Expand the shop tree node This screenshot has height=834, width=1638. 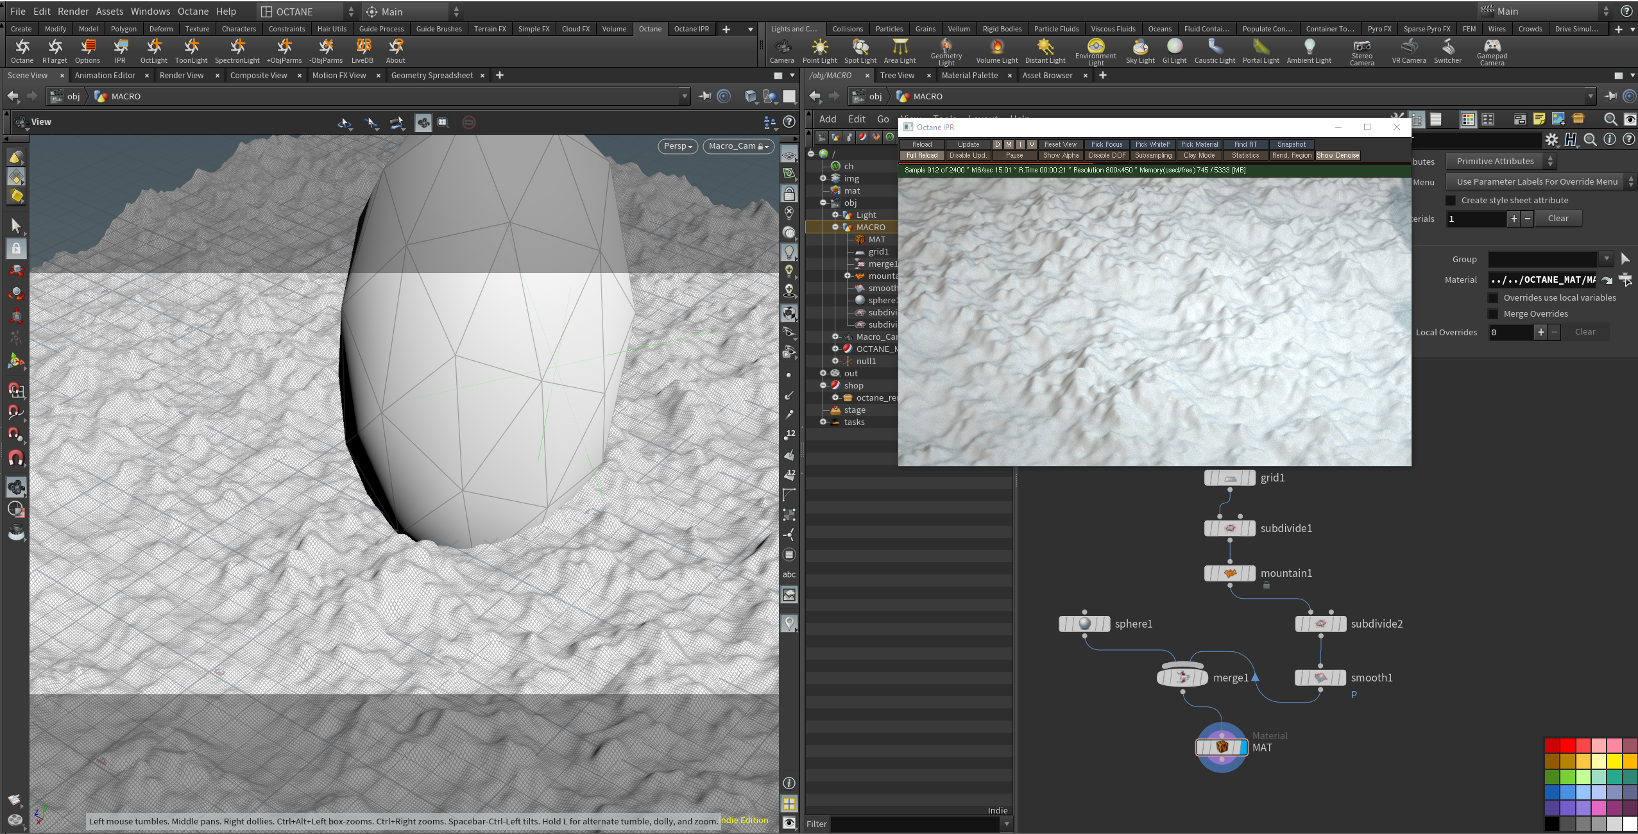pos(823,385)
